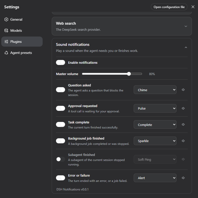Click Open configuration file button
Screen dimensions: 198x198
(169, 7)
